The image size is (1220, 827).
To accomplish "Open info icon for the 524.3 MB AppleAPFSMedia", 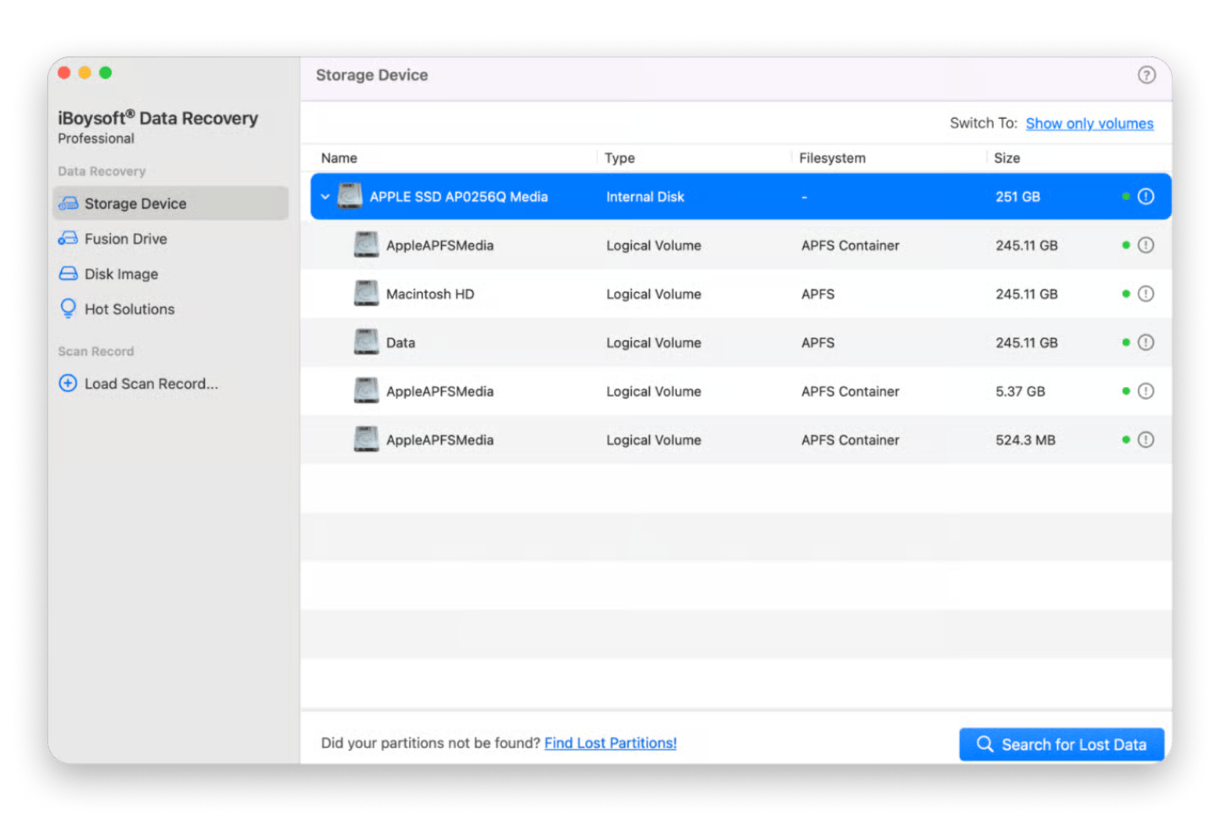I will (1146, 439).
